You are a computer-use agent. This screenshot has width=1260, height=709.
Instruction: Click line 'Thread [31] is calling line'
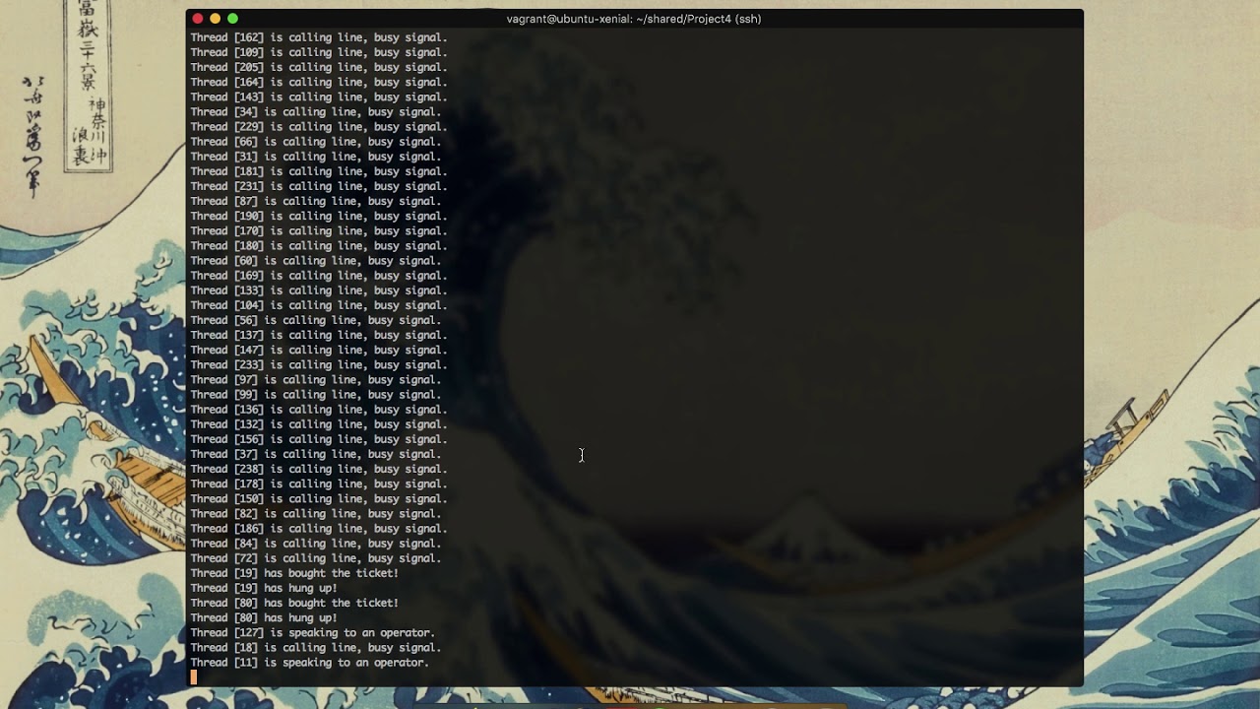point(316,157)
